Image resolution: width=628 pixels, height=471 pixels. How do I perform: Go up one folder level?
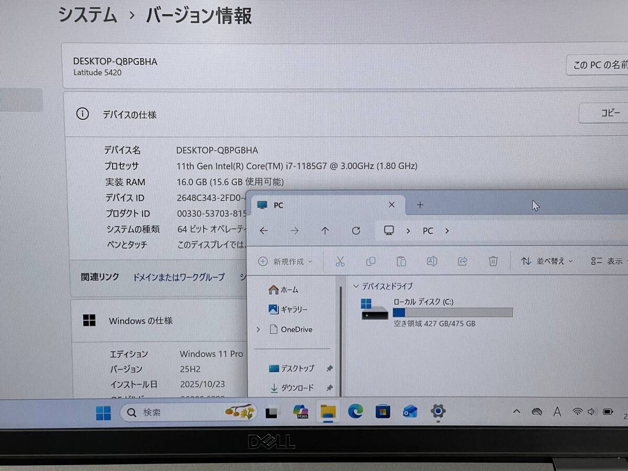point(325,231)
